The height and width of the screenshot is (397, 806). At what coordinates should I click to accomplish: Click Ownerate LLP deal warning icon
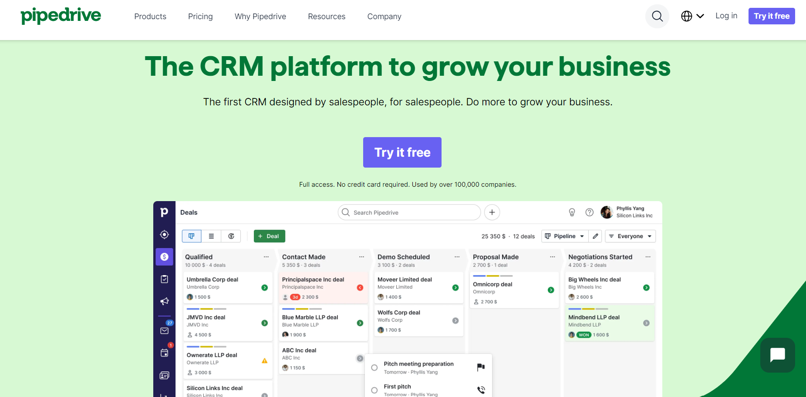[x=264, y=361]
